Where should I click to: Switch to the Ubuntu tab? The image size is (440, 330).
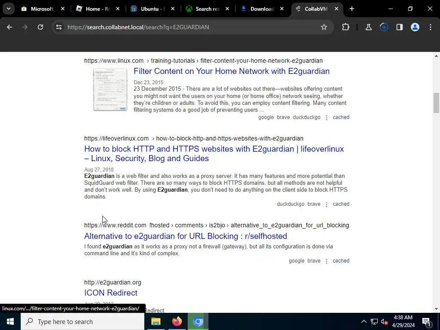click(152, 9)
